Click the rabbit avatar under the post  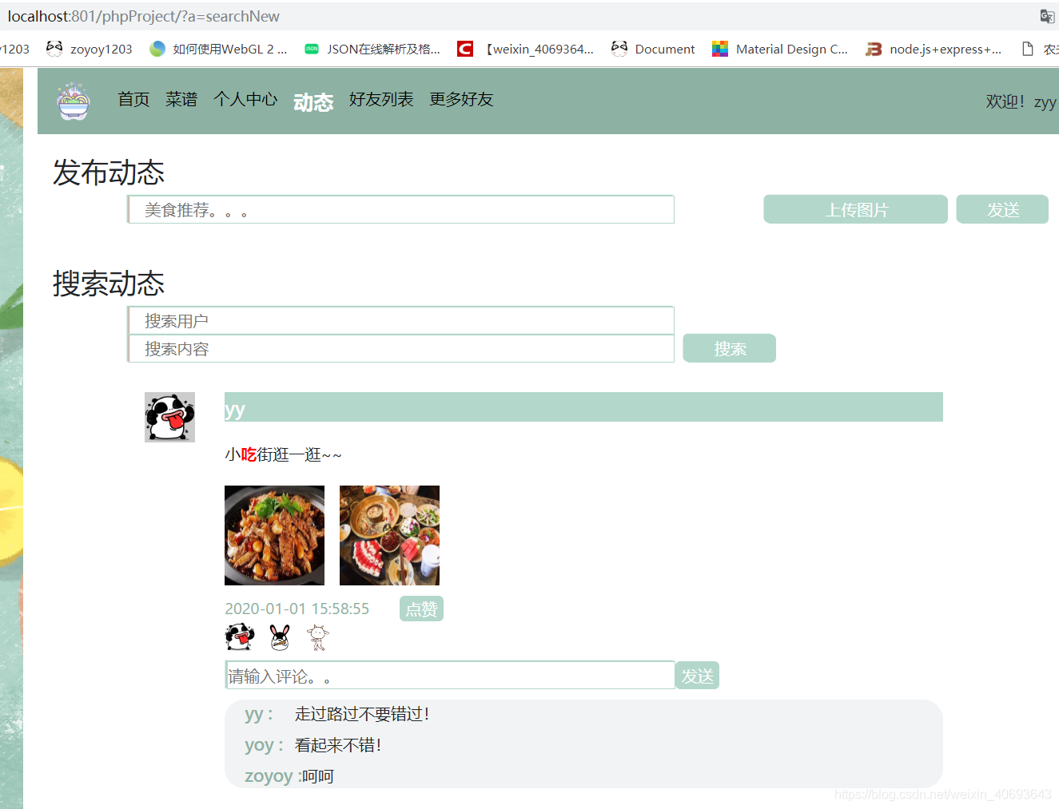tap(279, 636)
